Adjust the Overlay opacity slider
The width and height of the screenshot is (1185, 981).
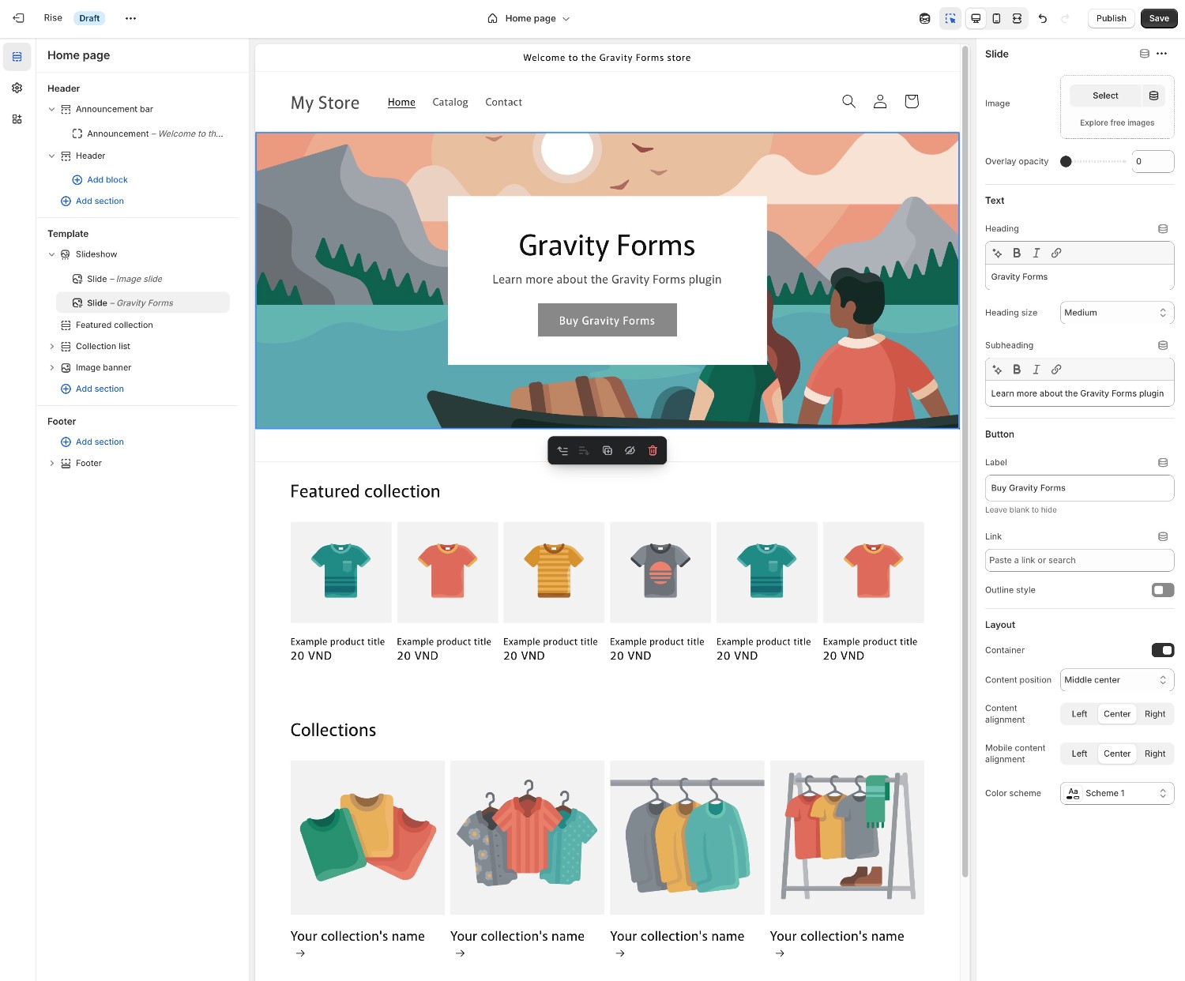(1094, 162)
